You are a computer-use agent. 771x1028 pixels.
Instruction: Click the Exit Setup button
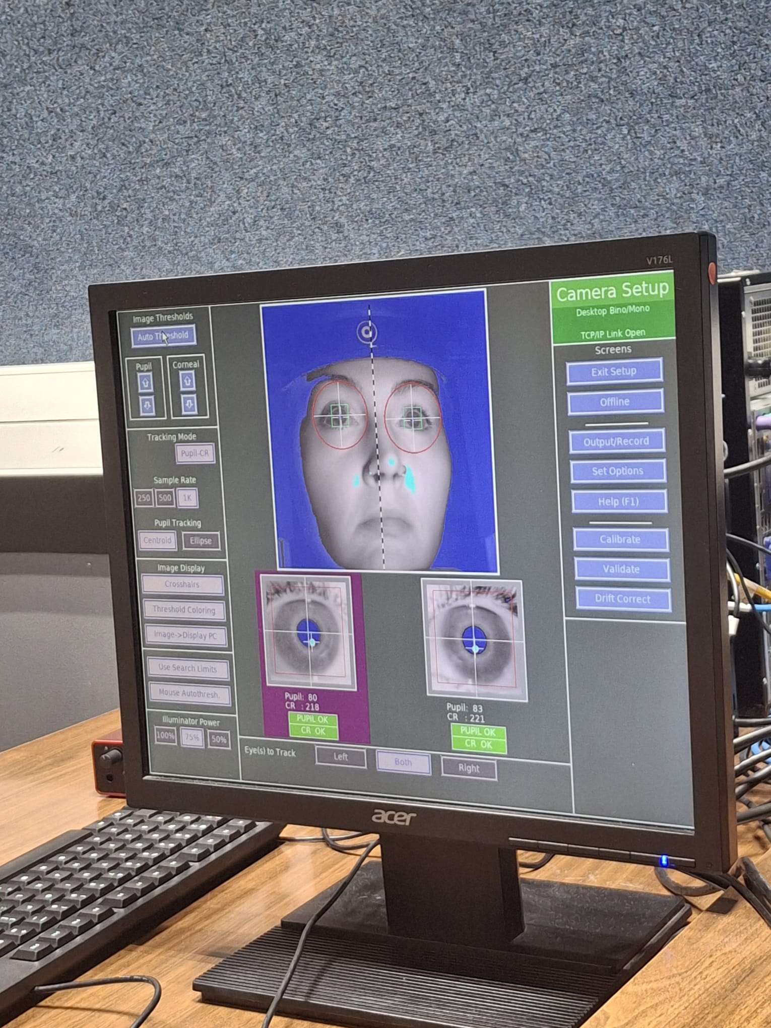[x=614, y=372]
